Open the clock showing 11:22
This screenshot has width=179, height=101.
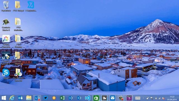pos(172,98)
